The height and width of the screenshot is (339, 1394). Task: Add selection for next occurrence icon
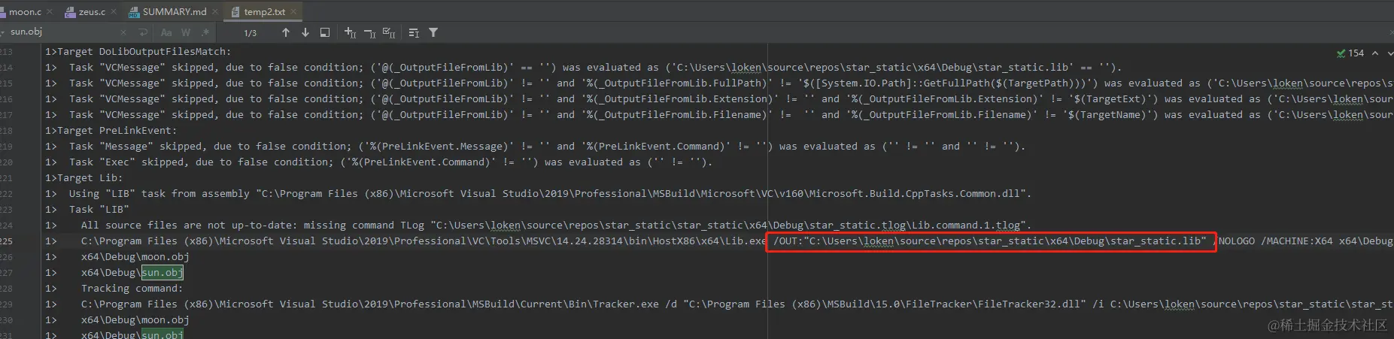point(350,32)
